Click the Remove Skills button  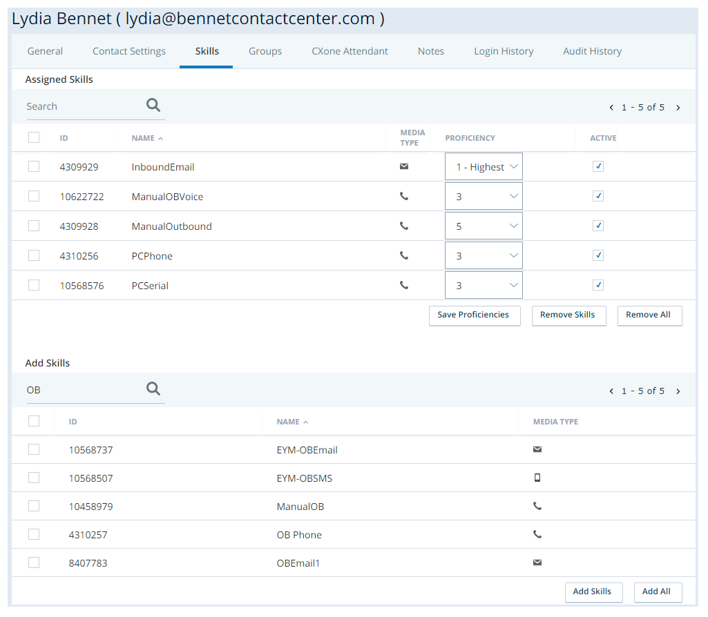click(x=569, y=315)
